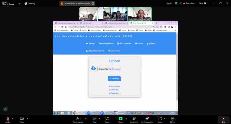
Task: Open the ตั้งค่า Smartme menu item
Action: 124,43
